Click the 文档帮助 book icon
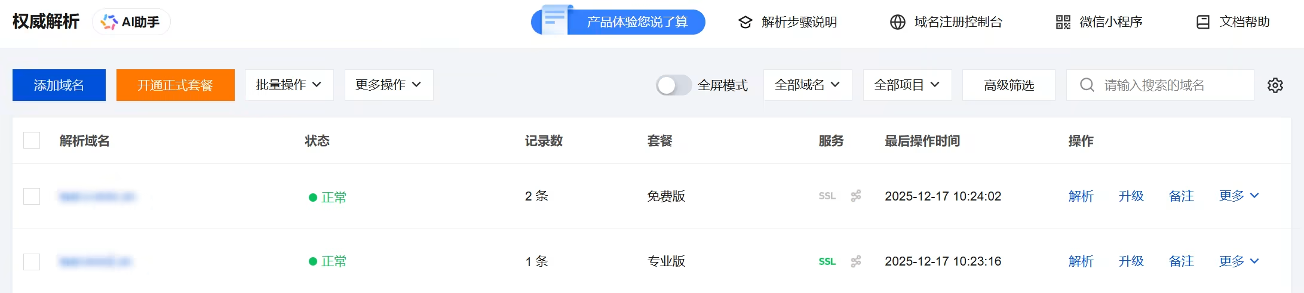The height and width of the screenshot is (293, 1304). tap(1203, 22)
